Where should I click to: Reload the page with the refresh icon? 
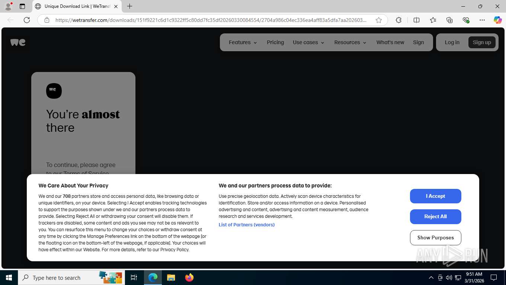pos(27,20)
